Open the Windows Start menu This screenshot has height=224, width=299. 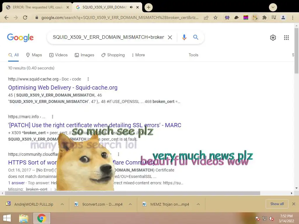pyautogui.click(x=7, y=218)
